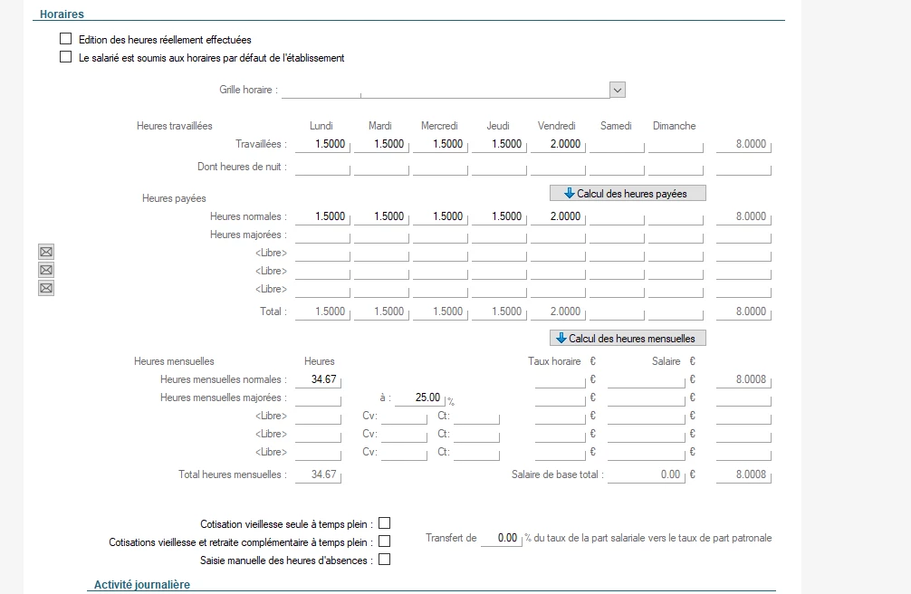911x594 pixels.
Task: Edit Travaillées hours for Vendredi
Action: 558,144
